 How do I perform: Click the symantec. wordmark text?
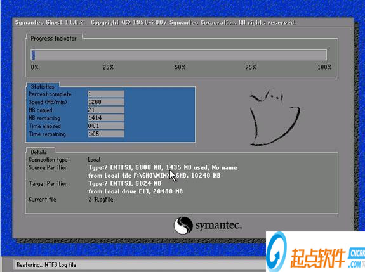click(218, 225)
